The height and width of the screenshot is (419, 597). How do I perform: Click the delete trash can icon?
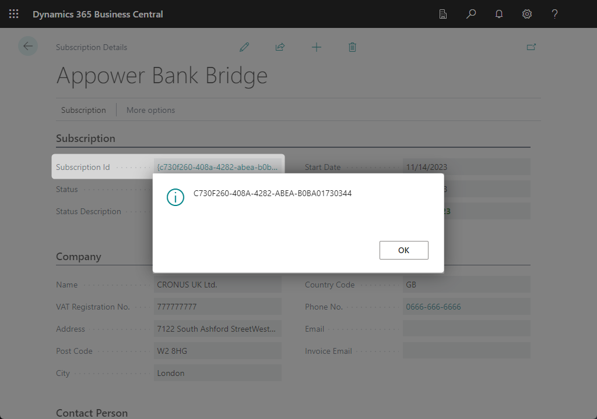pyautogui.click(x=352, y=47)
